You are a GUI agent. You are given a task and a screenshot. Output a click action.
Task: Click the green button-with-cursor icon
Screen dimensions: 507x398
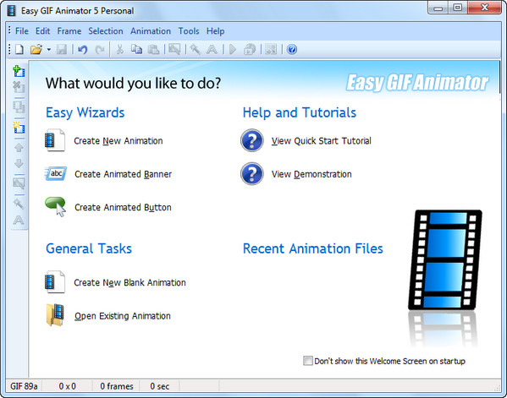56,206
